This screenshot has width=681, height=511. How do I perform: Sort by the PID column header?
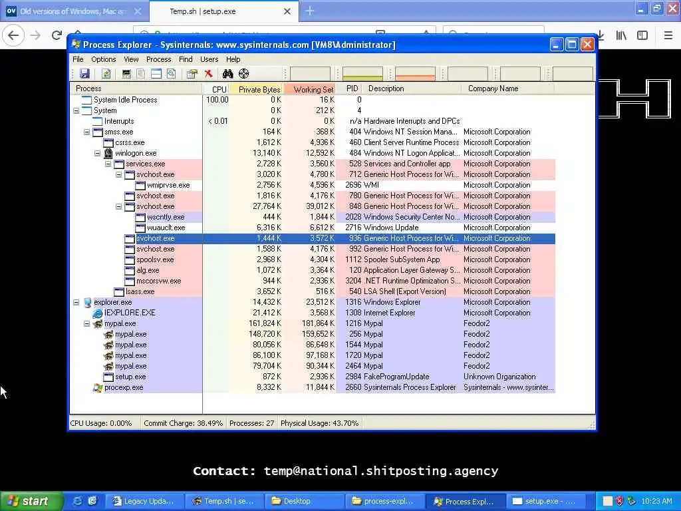tap(350, 88)
